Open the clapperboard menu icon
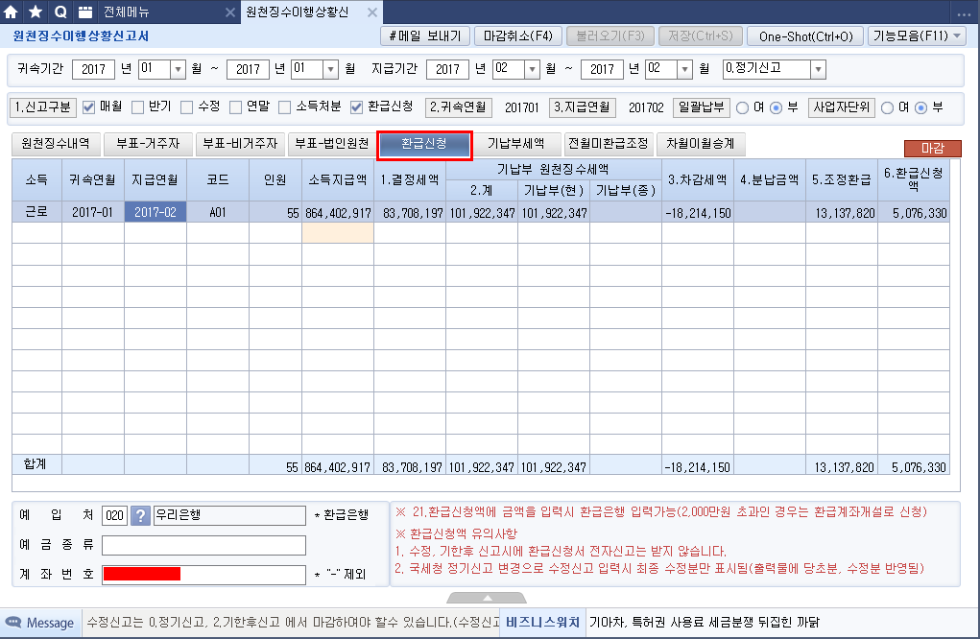Screen dimensions: 980x639 tap(85, 12)
